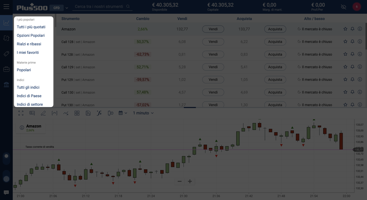Select the pencil drawing tool

pyautogui.click(x=43, y=113)
